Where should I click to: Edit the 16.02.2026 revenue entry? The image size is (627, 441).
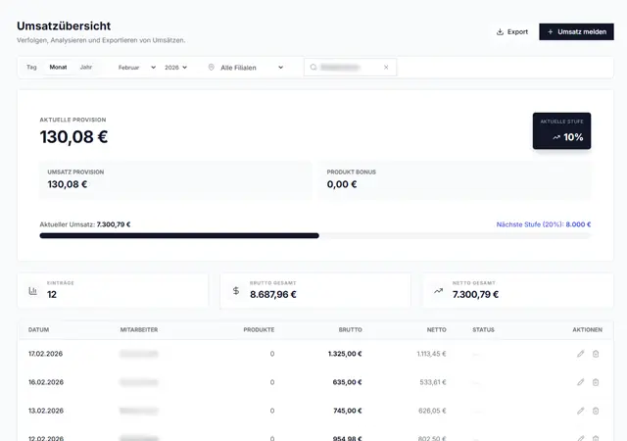[x=580, y=382]
